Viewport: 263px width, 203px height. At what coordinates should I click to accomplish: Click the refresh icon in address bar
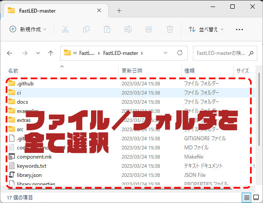coord(180,53)
